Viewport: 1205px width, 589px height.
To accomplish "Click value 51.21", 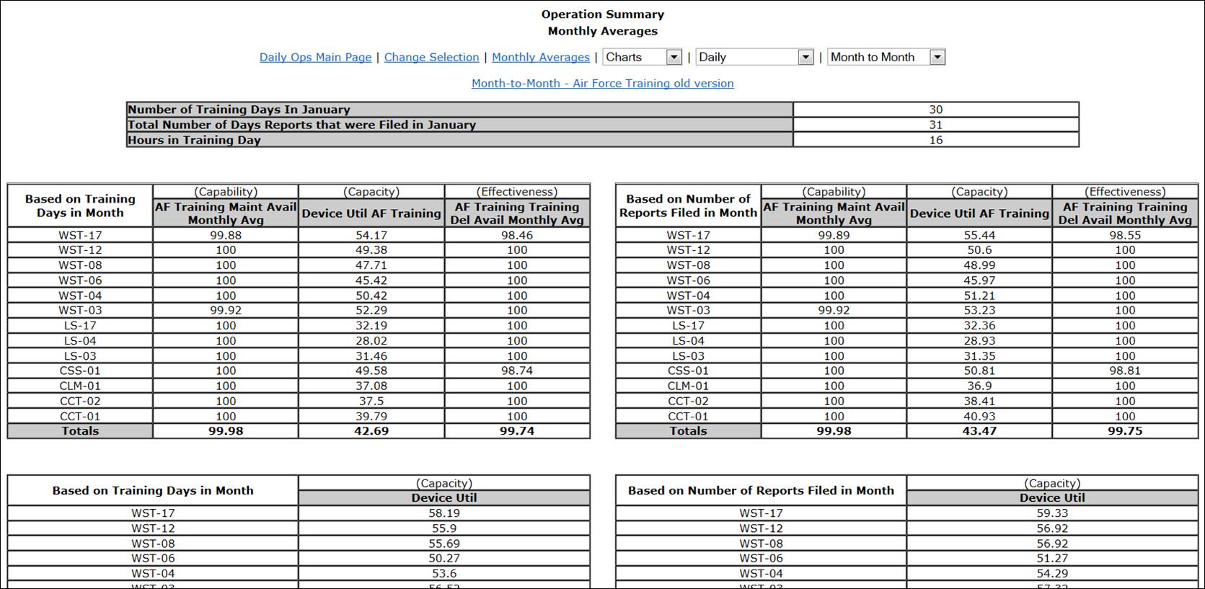I will (x=979, y=296).
